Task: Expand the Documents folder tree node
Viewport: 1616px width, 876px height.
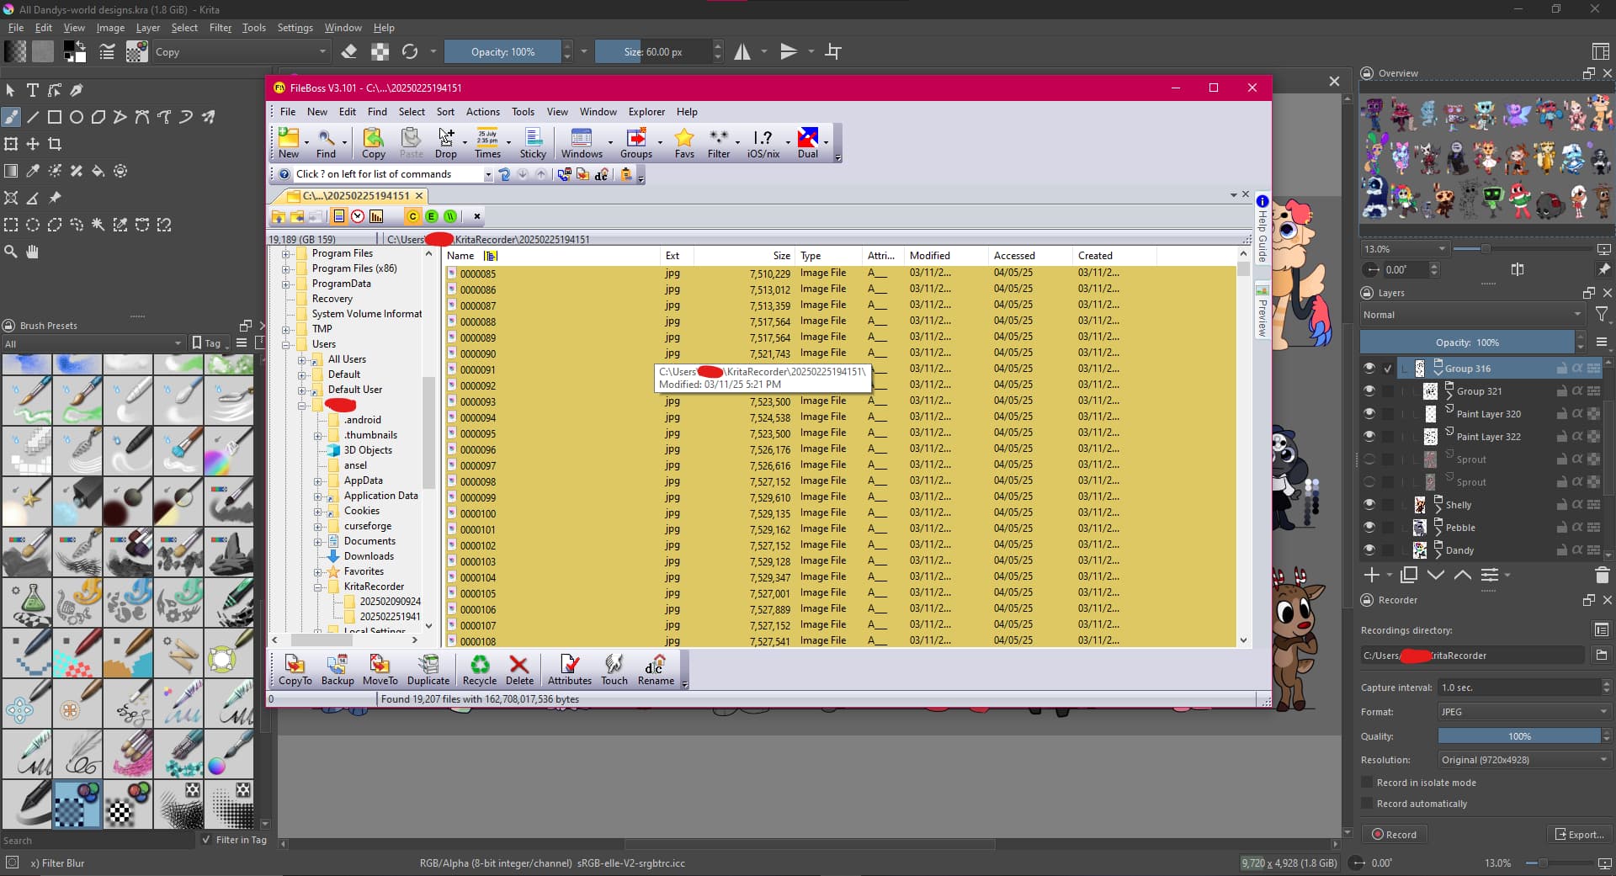Action: tap(318, 541)
